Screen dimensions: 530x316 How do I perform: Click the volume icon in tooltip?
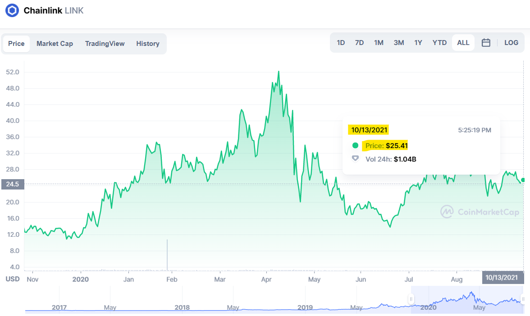355,158
